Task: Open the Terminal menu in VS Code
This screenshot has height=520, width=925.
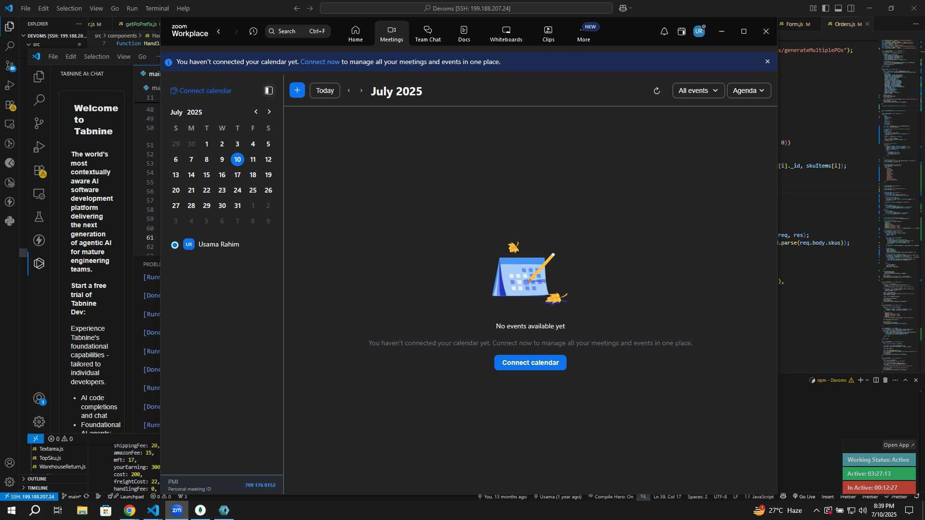Action: pyautogui.click(x=157, y=8)
